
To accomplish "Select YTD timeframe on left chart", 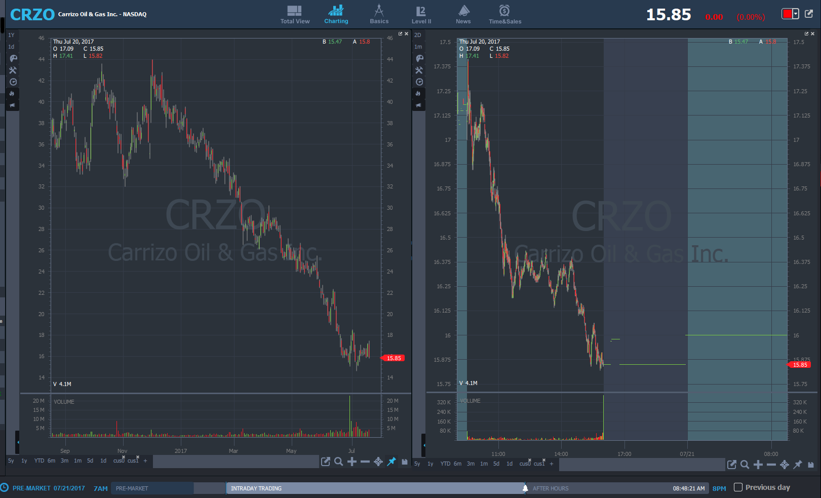I will point(39,461).
